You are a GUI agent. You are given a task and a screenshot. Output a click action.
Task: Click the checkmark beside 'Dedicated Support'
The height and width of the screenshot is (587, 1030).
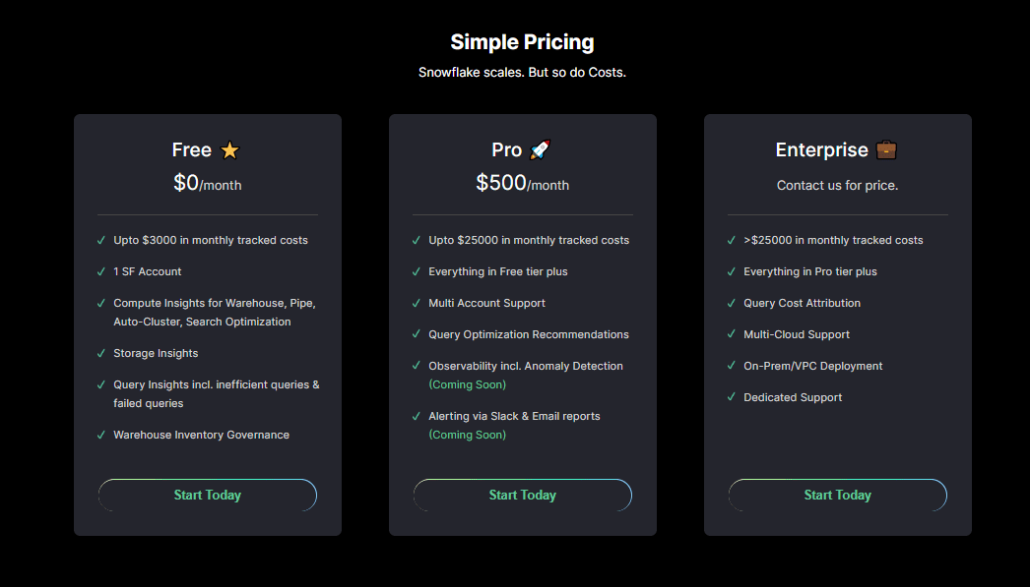point(731,397)
